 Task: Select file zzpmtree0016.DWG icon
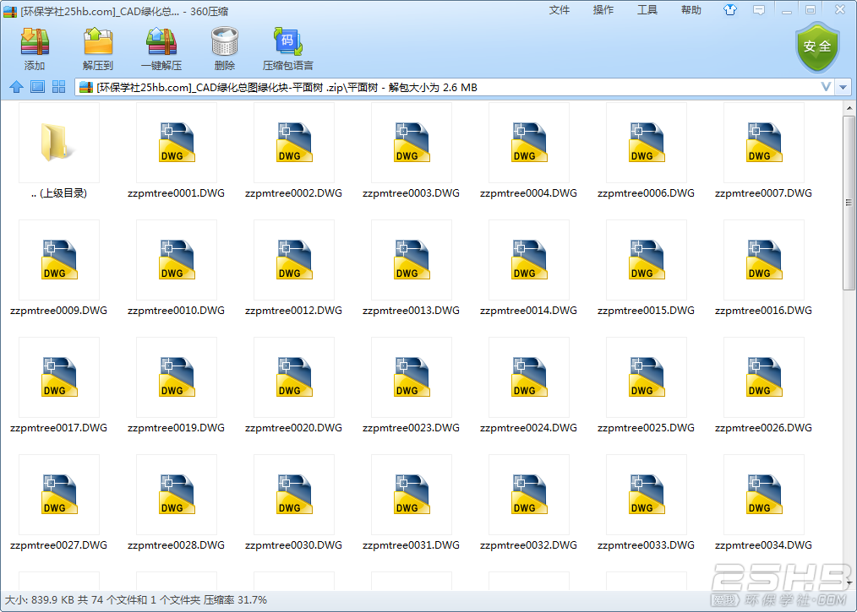763,260
